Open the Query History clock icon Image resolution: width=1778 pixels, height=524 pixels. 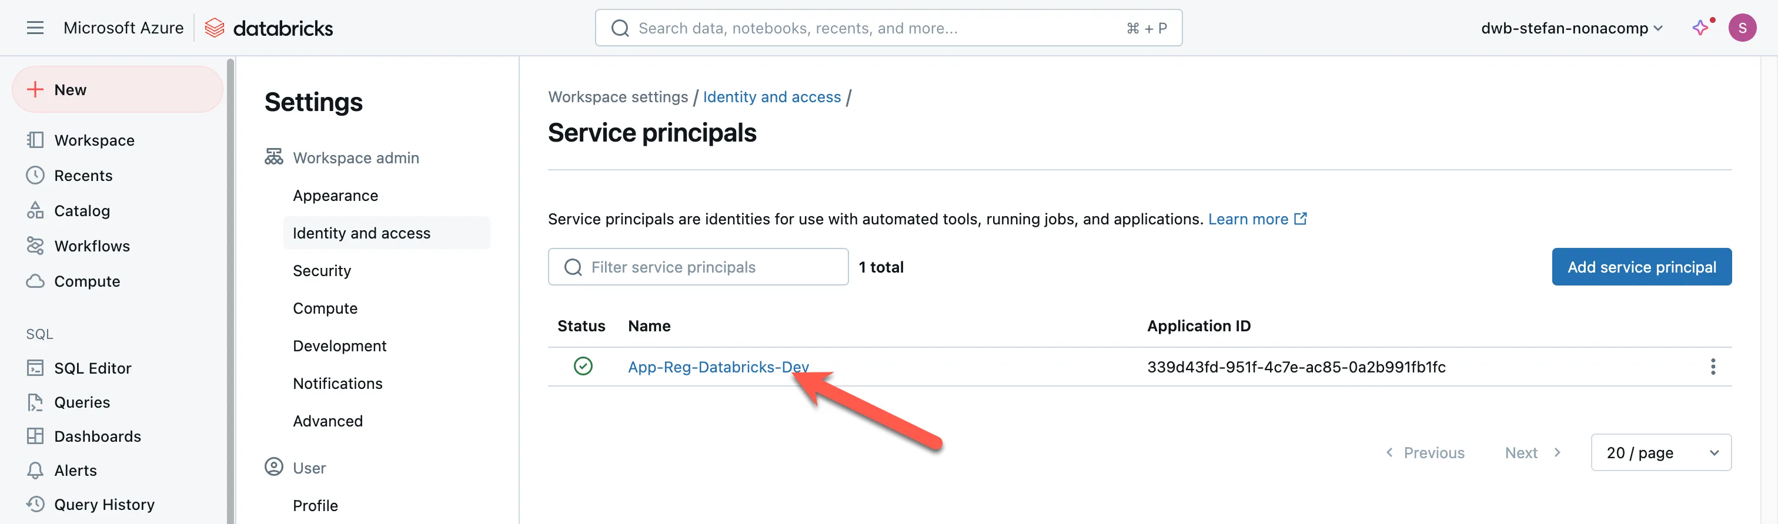point(35,504)
